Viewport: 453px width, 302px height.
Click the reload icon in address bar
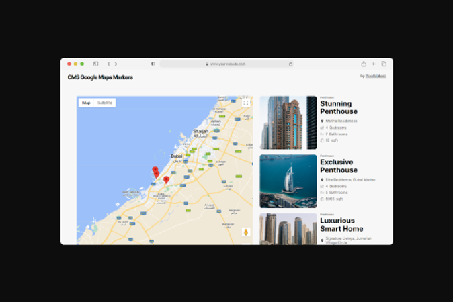tap(290, 64)
